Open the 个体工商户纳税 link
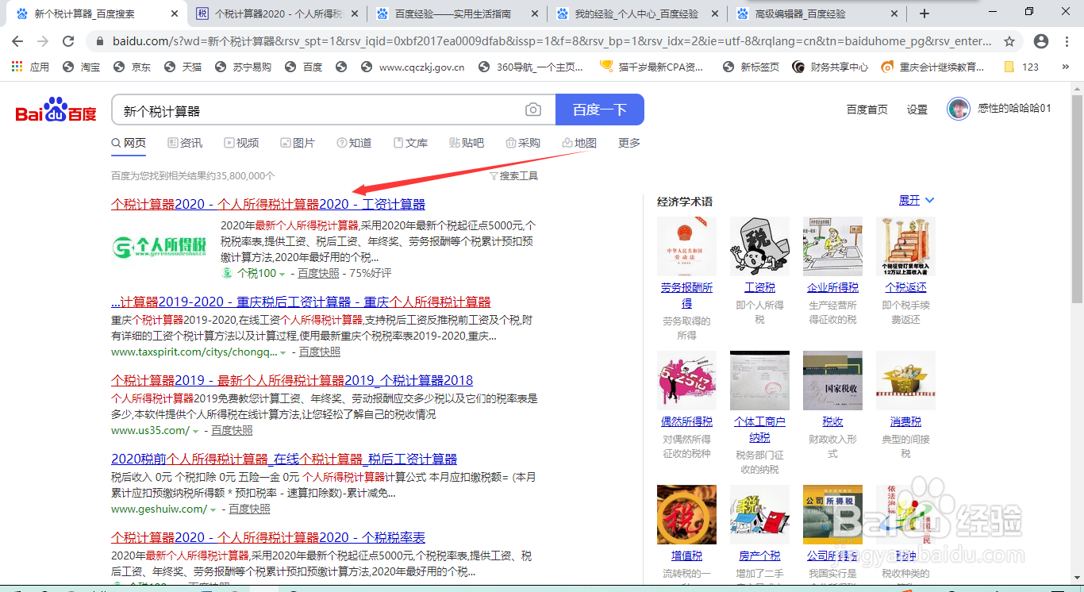 pyautogui.click(x=759, y=429)
